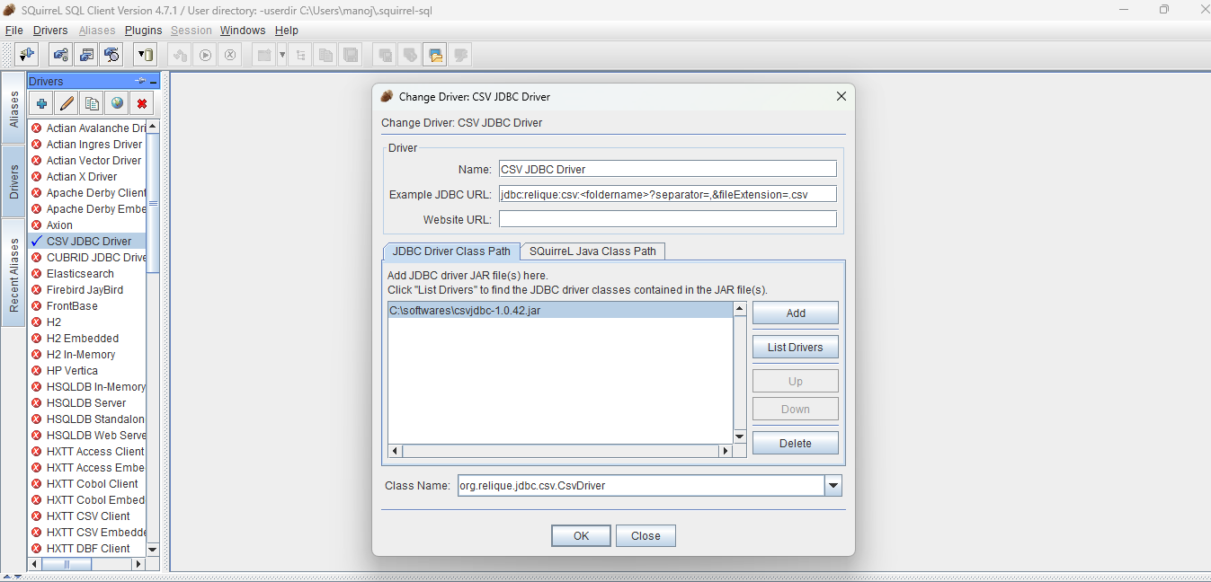This screenshot has height=582, width=1211.
Task: Click the database cylinder dropdown icon
Action: click(145, 55)
